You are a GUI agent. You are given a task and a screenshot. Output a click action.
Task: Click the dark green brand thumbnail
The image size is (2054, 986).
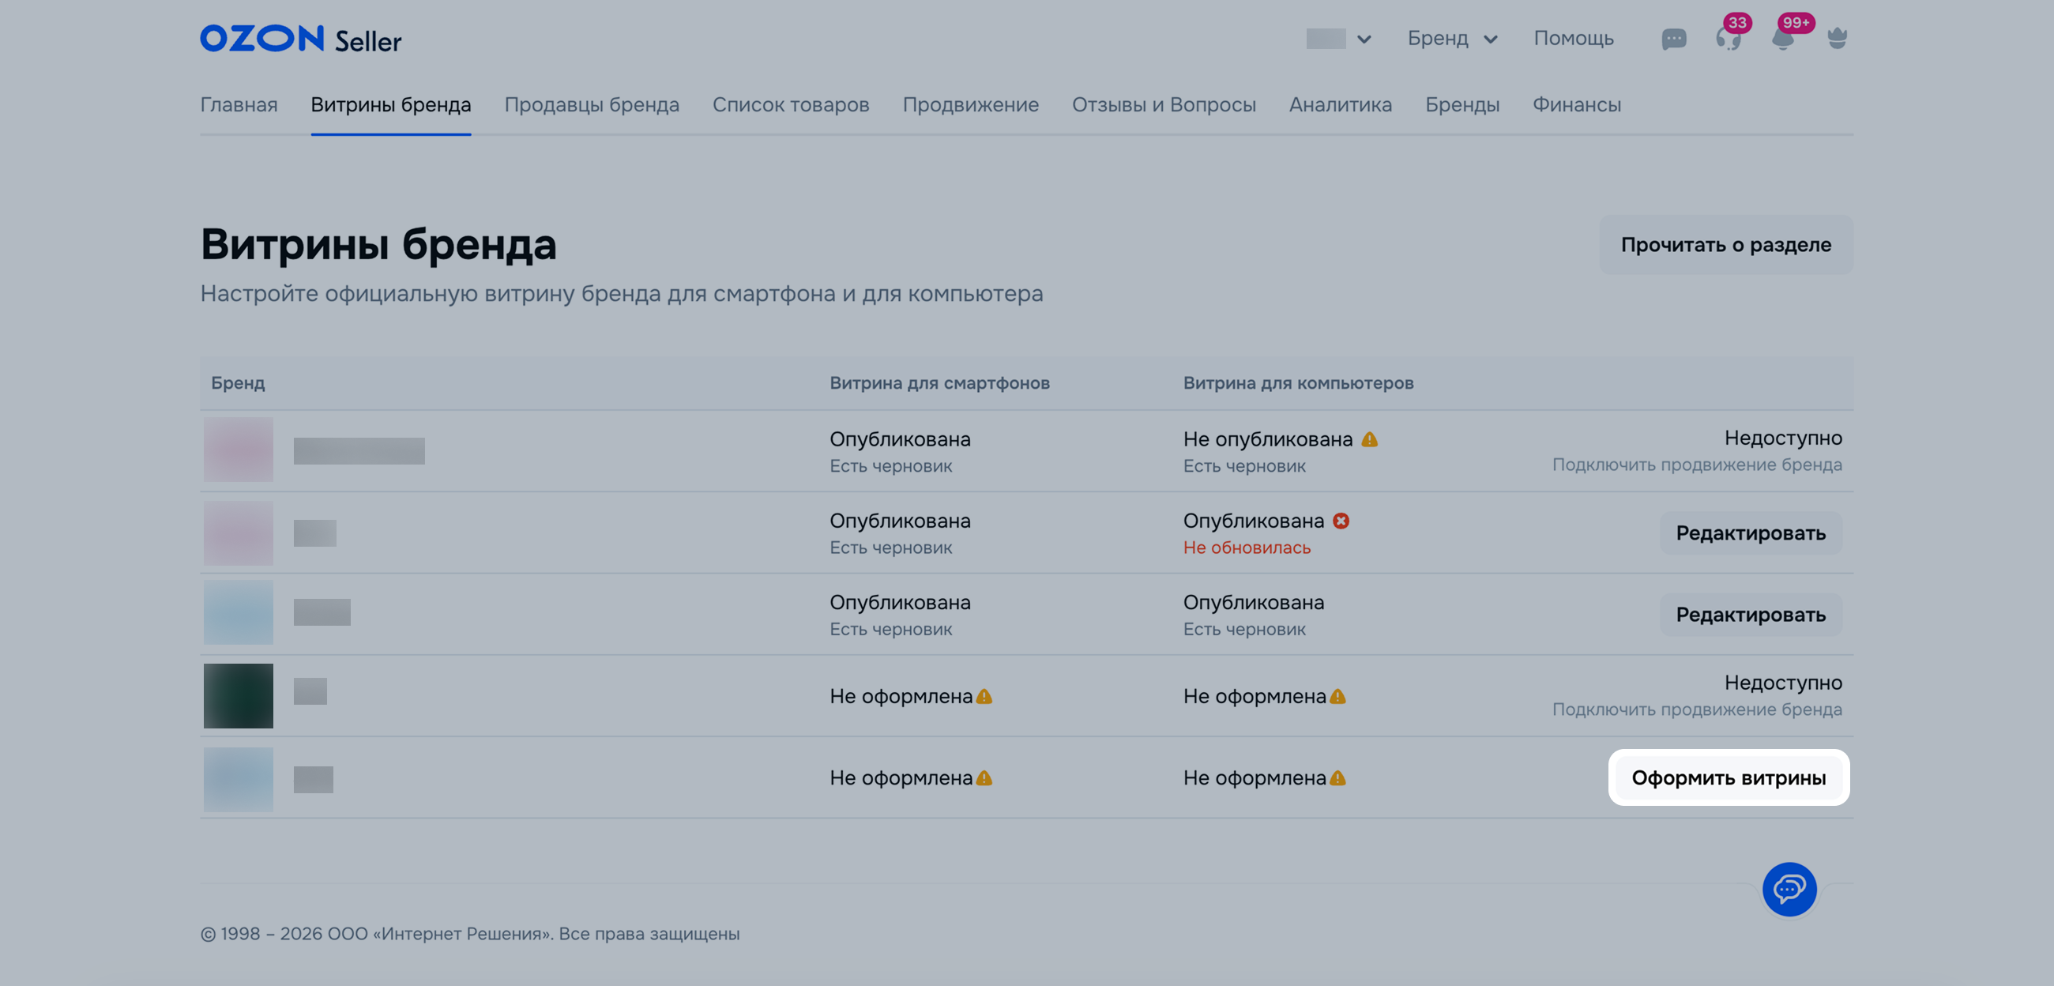coord(239,695)
